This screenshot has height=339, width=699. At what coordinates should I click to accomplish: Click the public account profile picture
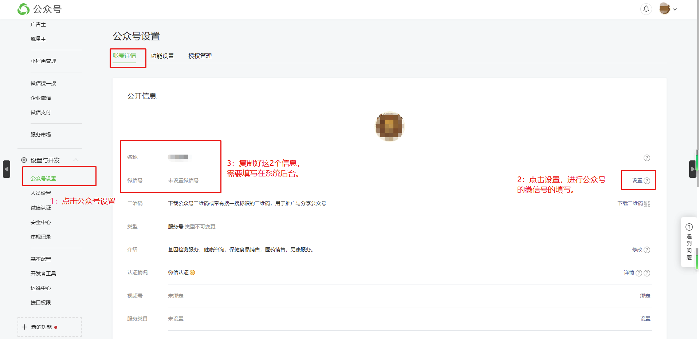tap(389, 127)
